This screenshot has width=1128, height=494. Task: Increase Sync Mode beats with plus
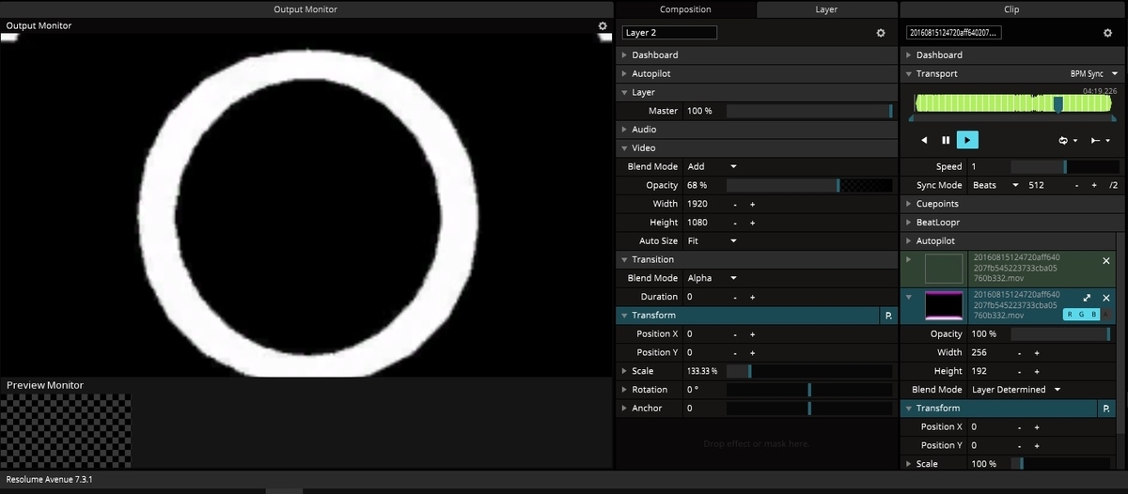(1094, 186)
